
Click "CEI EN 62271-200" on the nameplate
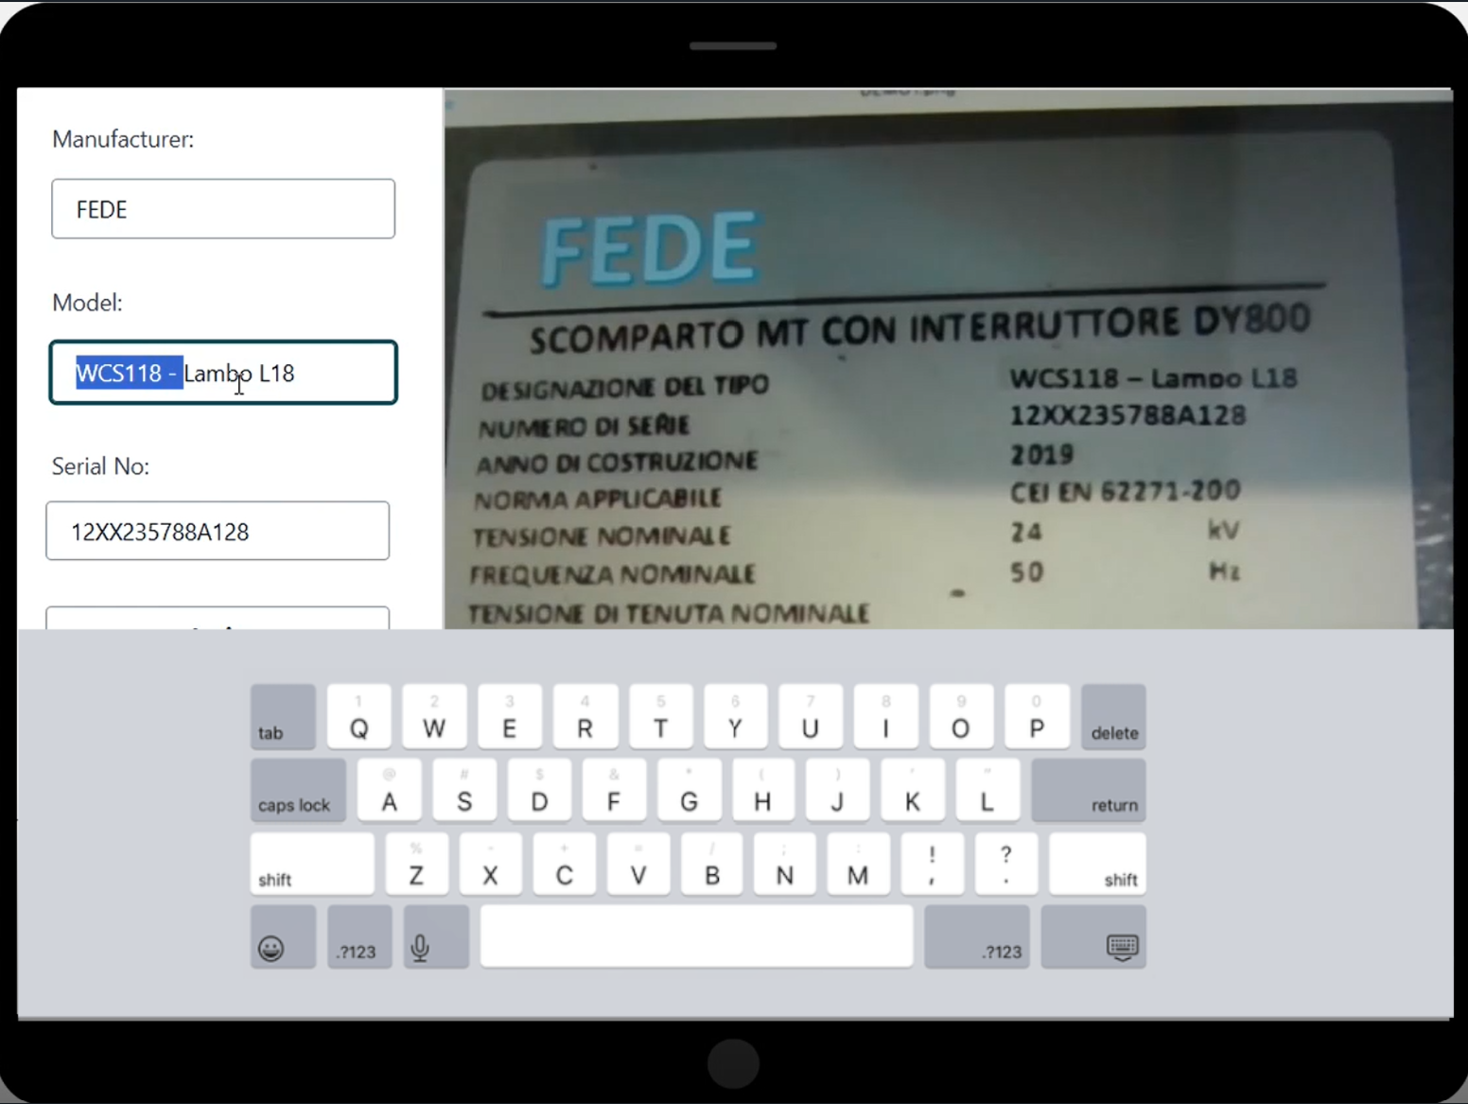[1125, 492]
